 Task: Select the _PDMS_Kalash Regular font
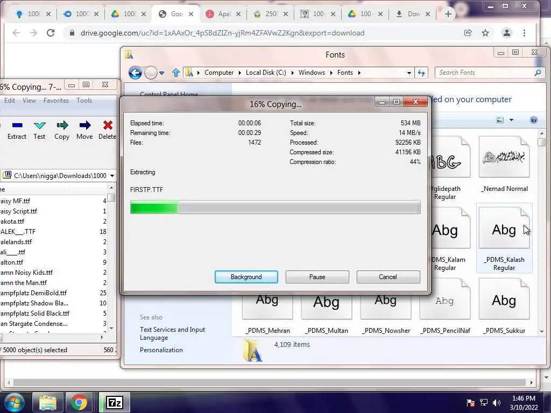(504, 239)
